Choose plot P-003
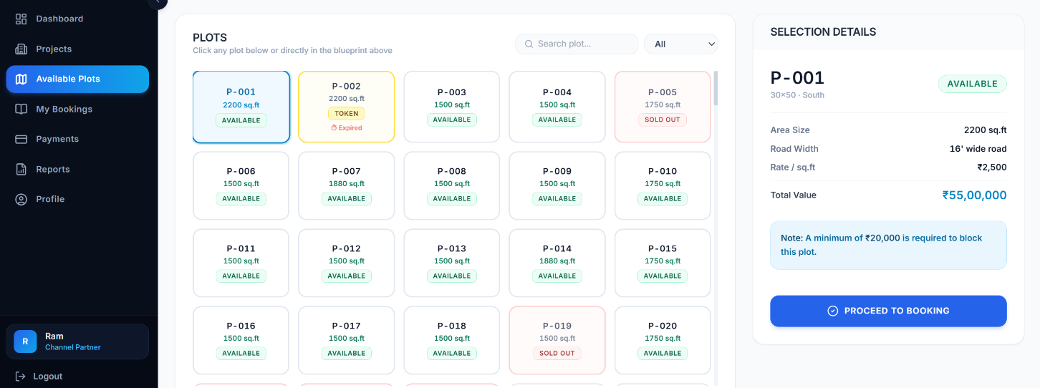The width and height of the screenshot is (1040, 388). pos(452,107)
